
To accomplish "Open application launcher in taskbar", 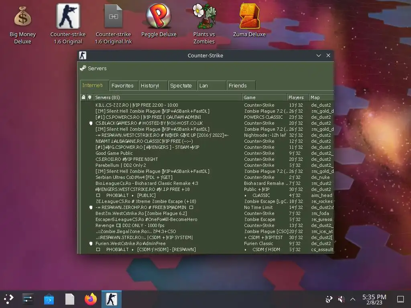I will 9,299.
